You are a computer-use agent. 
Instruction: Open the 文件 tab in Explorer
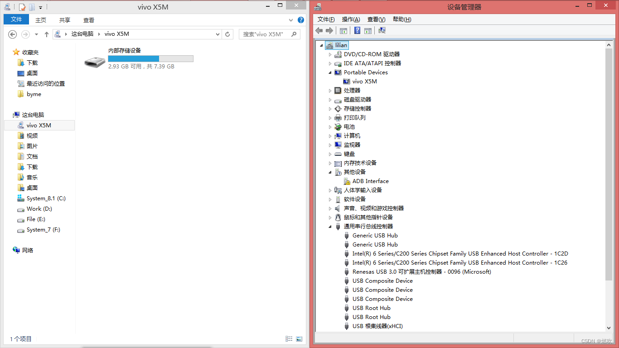tap(16, 19)
